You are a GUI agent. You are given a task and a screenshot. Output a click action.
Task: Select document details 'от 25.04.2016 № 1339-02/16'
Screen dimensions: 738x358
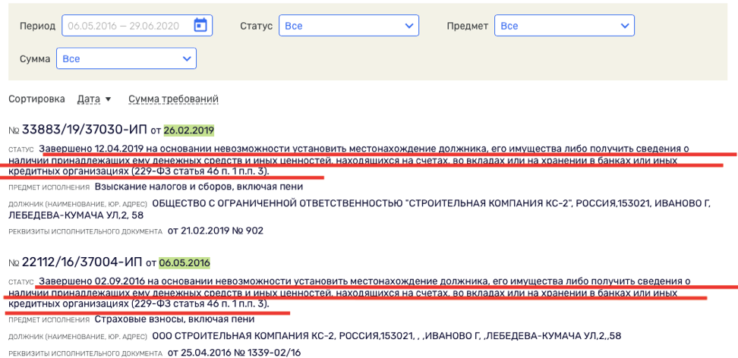[x=235, y=353]
